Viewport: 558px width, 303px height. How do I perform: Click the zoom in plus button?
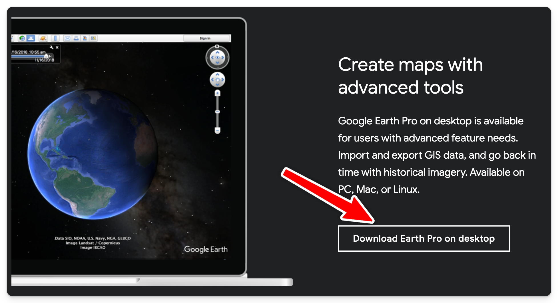218,93
